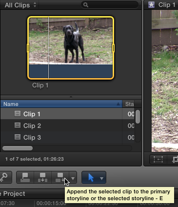
Task: Click the horizontal scrollbar of the clip list
Action: pos(18,148)
